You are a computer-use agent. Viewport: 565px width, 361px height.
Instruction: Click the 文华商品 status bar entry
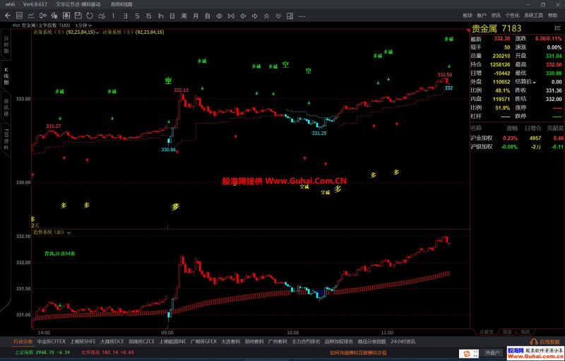pyautogui.click(x=107, y=353)
